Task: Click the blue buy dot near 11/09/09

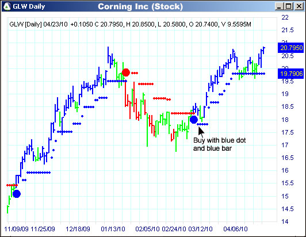Action: click(17, 194)
